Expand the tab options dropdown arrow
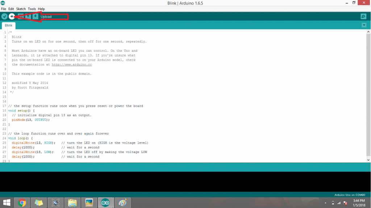This screenshot has height=208, width=371. pyautogui.click(x=364, y=25)
